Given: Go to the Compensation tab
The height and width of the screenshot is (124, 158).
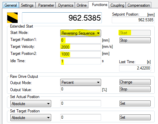Looking at the screenshot, I should 139,5.
